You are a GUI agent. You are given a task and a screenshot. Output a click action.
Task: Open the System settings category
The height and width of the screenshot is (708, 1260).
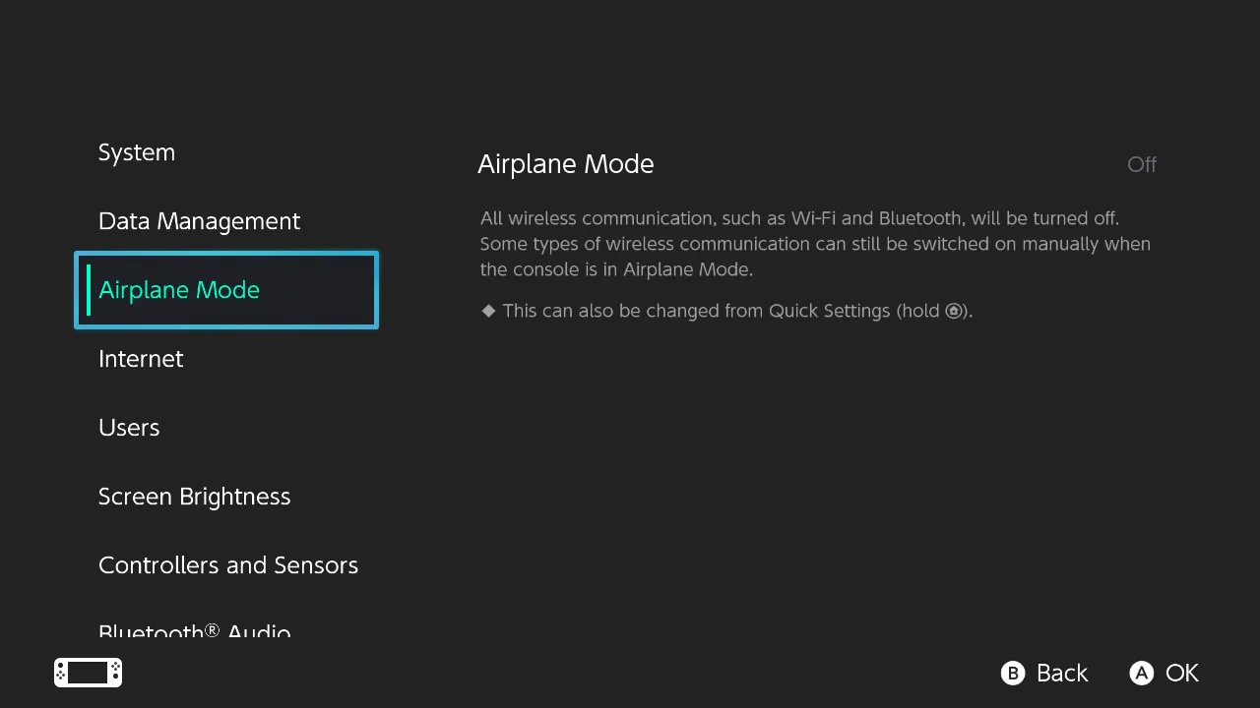[137, 152]
